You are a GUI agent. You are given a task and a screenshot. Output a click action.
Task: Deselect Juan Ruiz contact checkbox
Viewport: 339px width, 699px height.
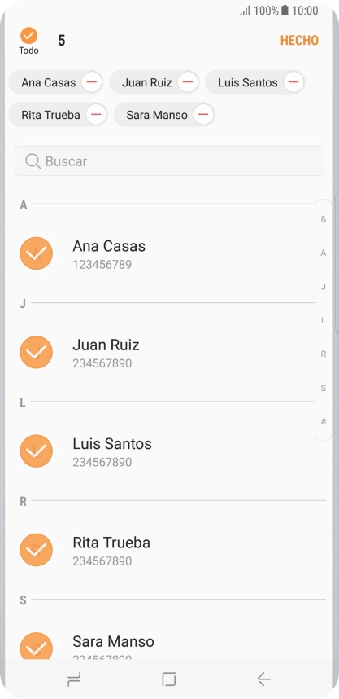pyautogui.click(x=36, y=352)
